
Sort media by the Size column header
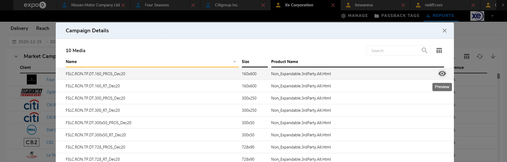(x=245, y=62)
